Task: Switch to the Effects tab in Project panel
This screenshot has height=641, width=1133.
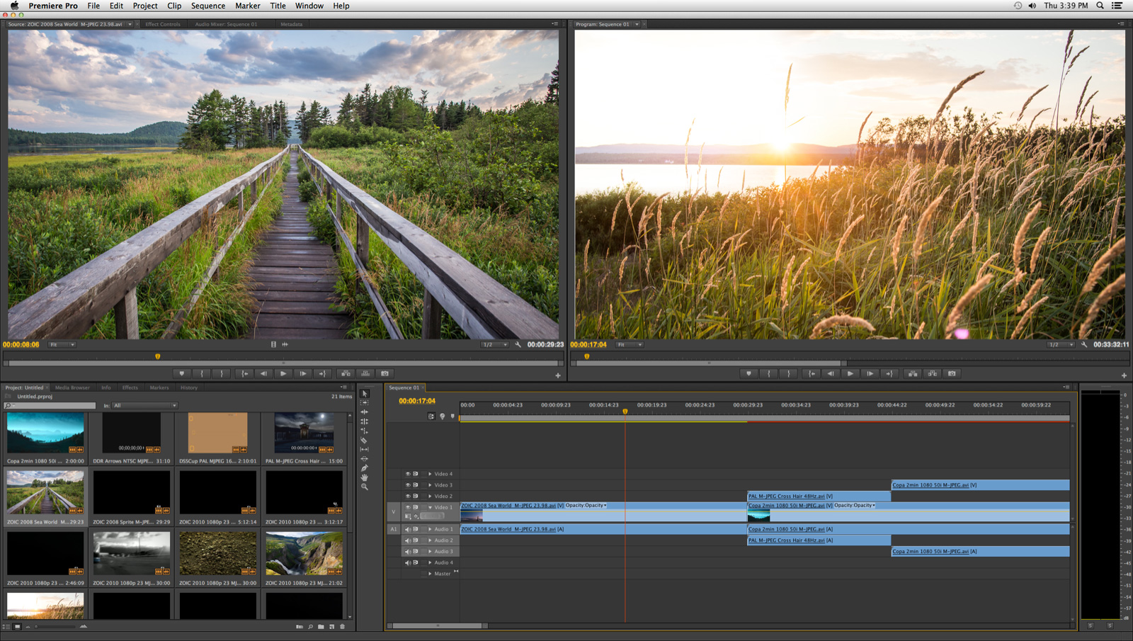Action: 130,387
